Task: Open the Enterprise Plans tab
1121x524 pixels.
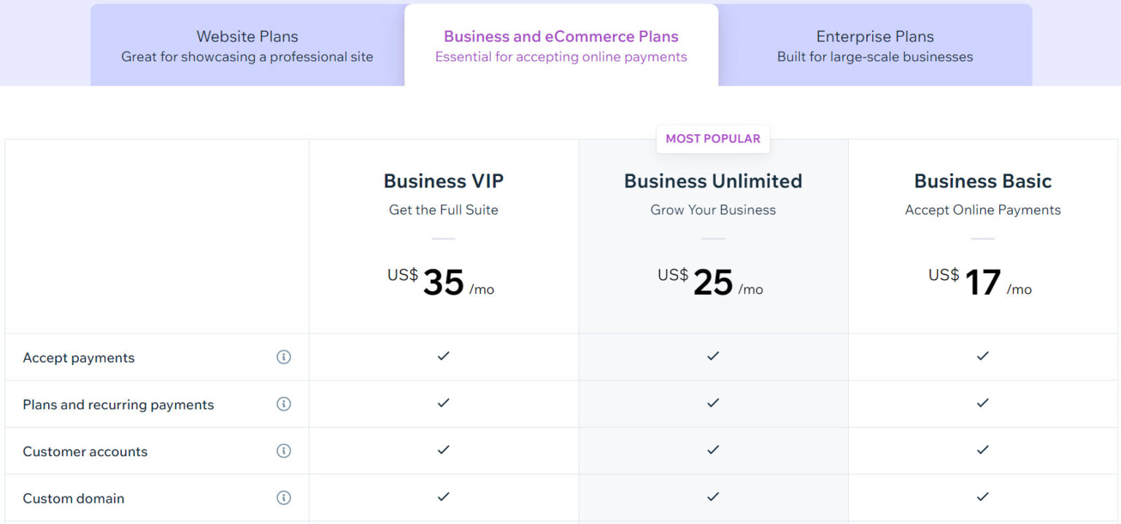Action: click(874, 44)
